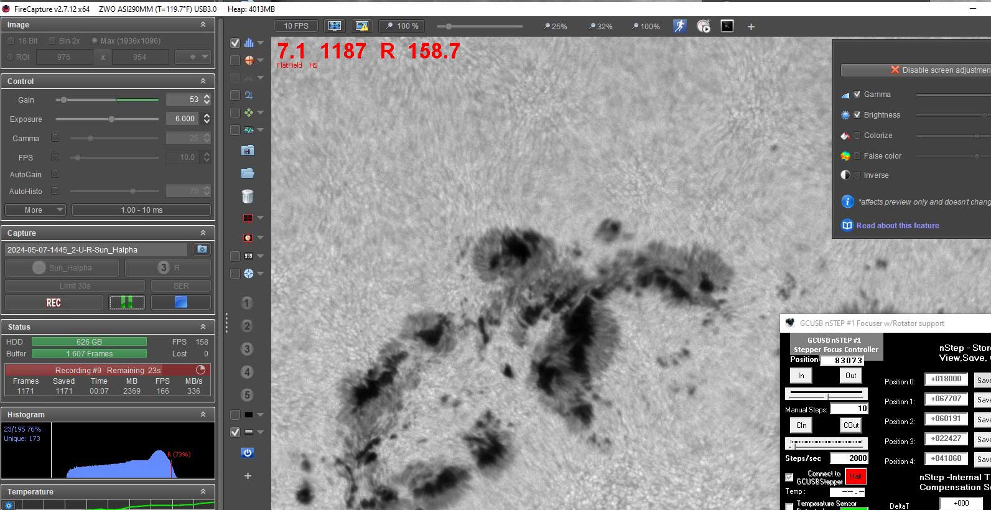Collapse the Temperature panel

coord(203,491)
